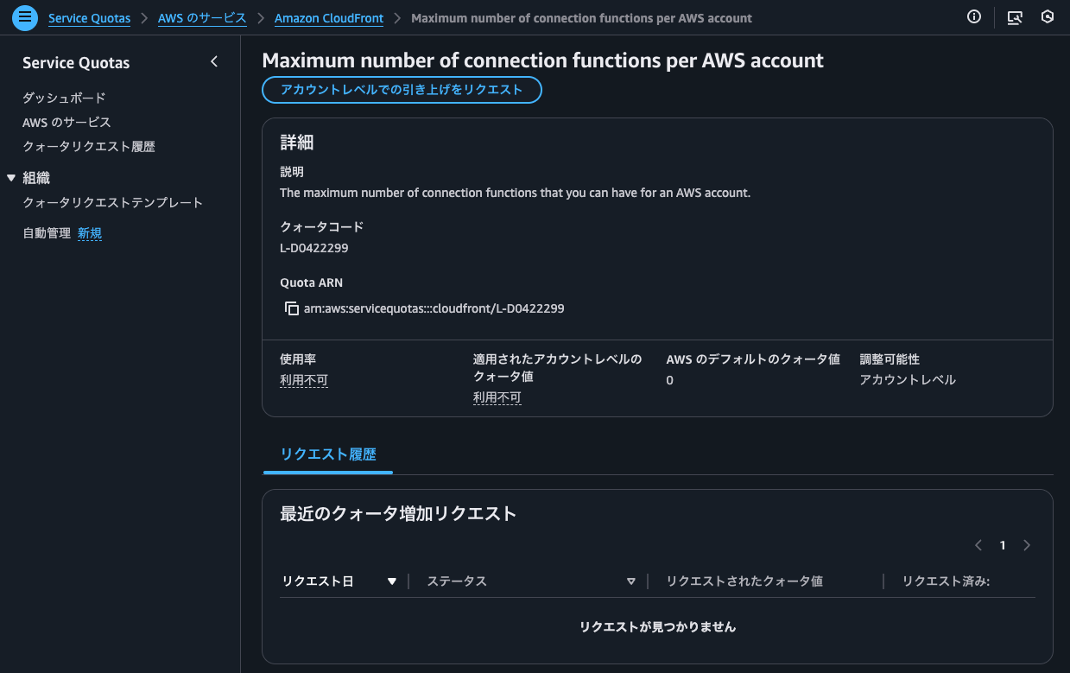Open the ステータス filter dropdown
Screen dimensions: 1070x673
click(631, 581)
